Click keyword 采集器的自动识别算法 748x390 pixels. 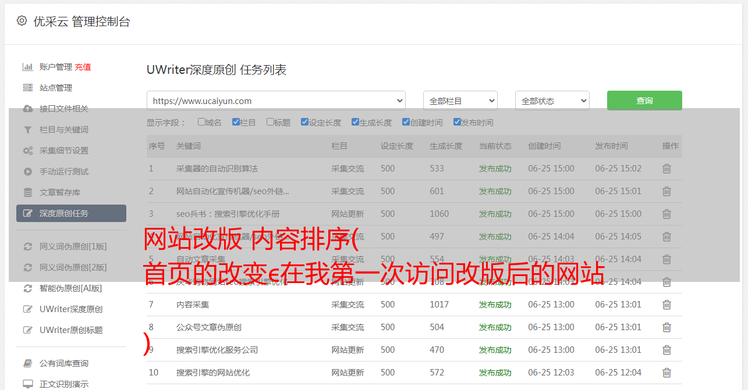(x=217, y=169)
